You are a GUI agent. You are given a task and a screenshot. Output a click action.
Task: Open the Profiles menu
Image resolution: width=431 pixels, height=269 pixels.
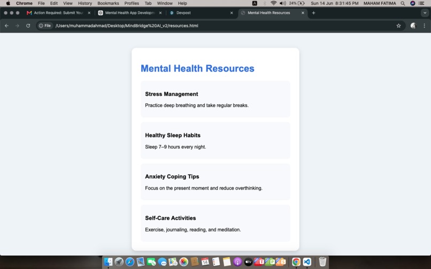tap(132, 3)
